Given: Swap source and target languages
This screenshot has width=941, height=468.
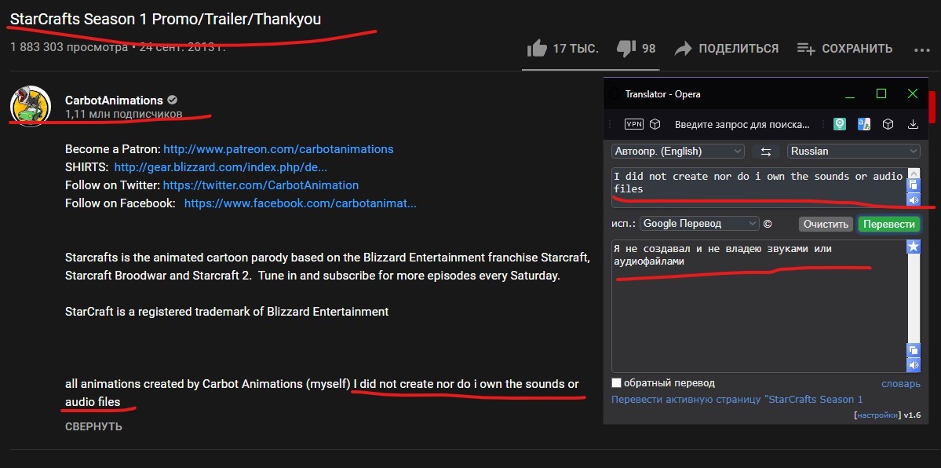Looking at the screenshot, I should (766, 152).
